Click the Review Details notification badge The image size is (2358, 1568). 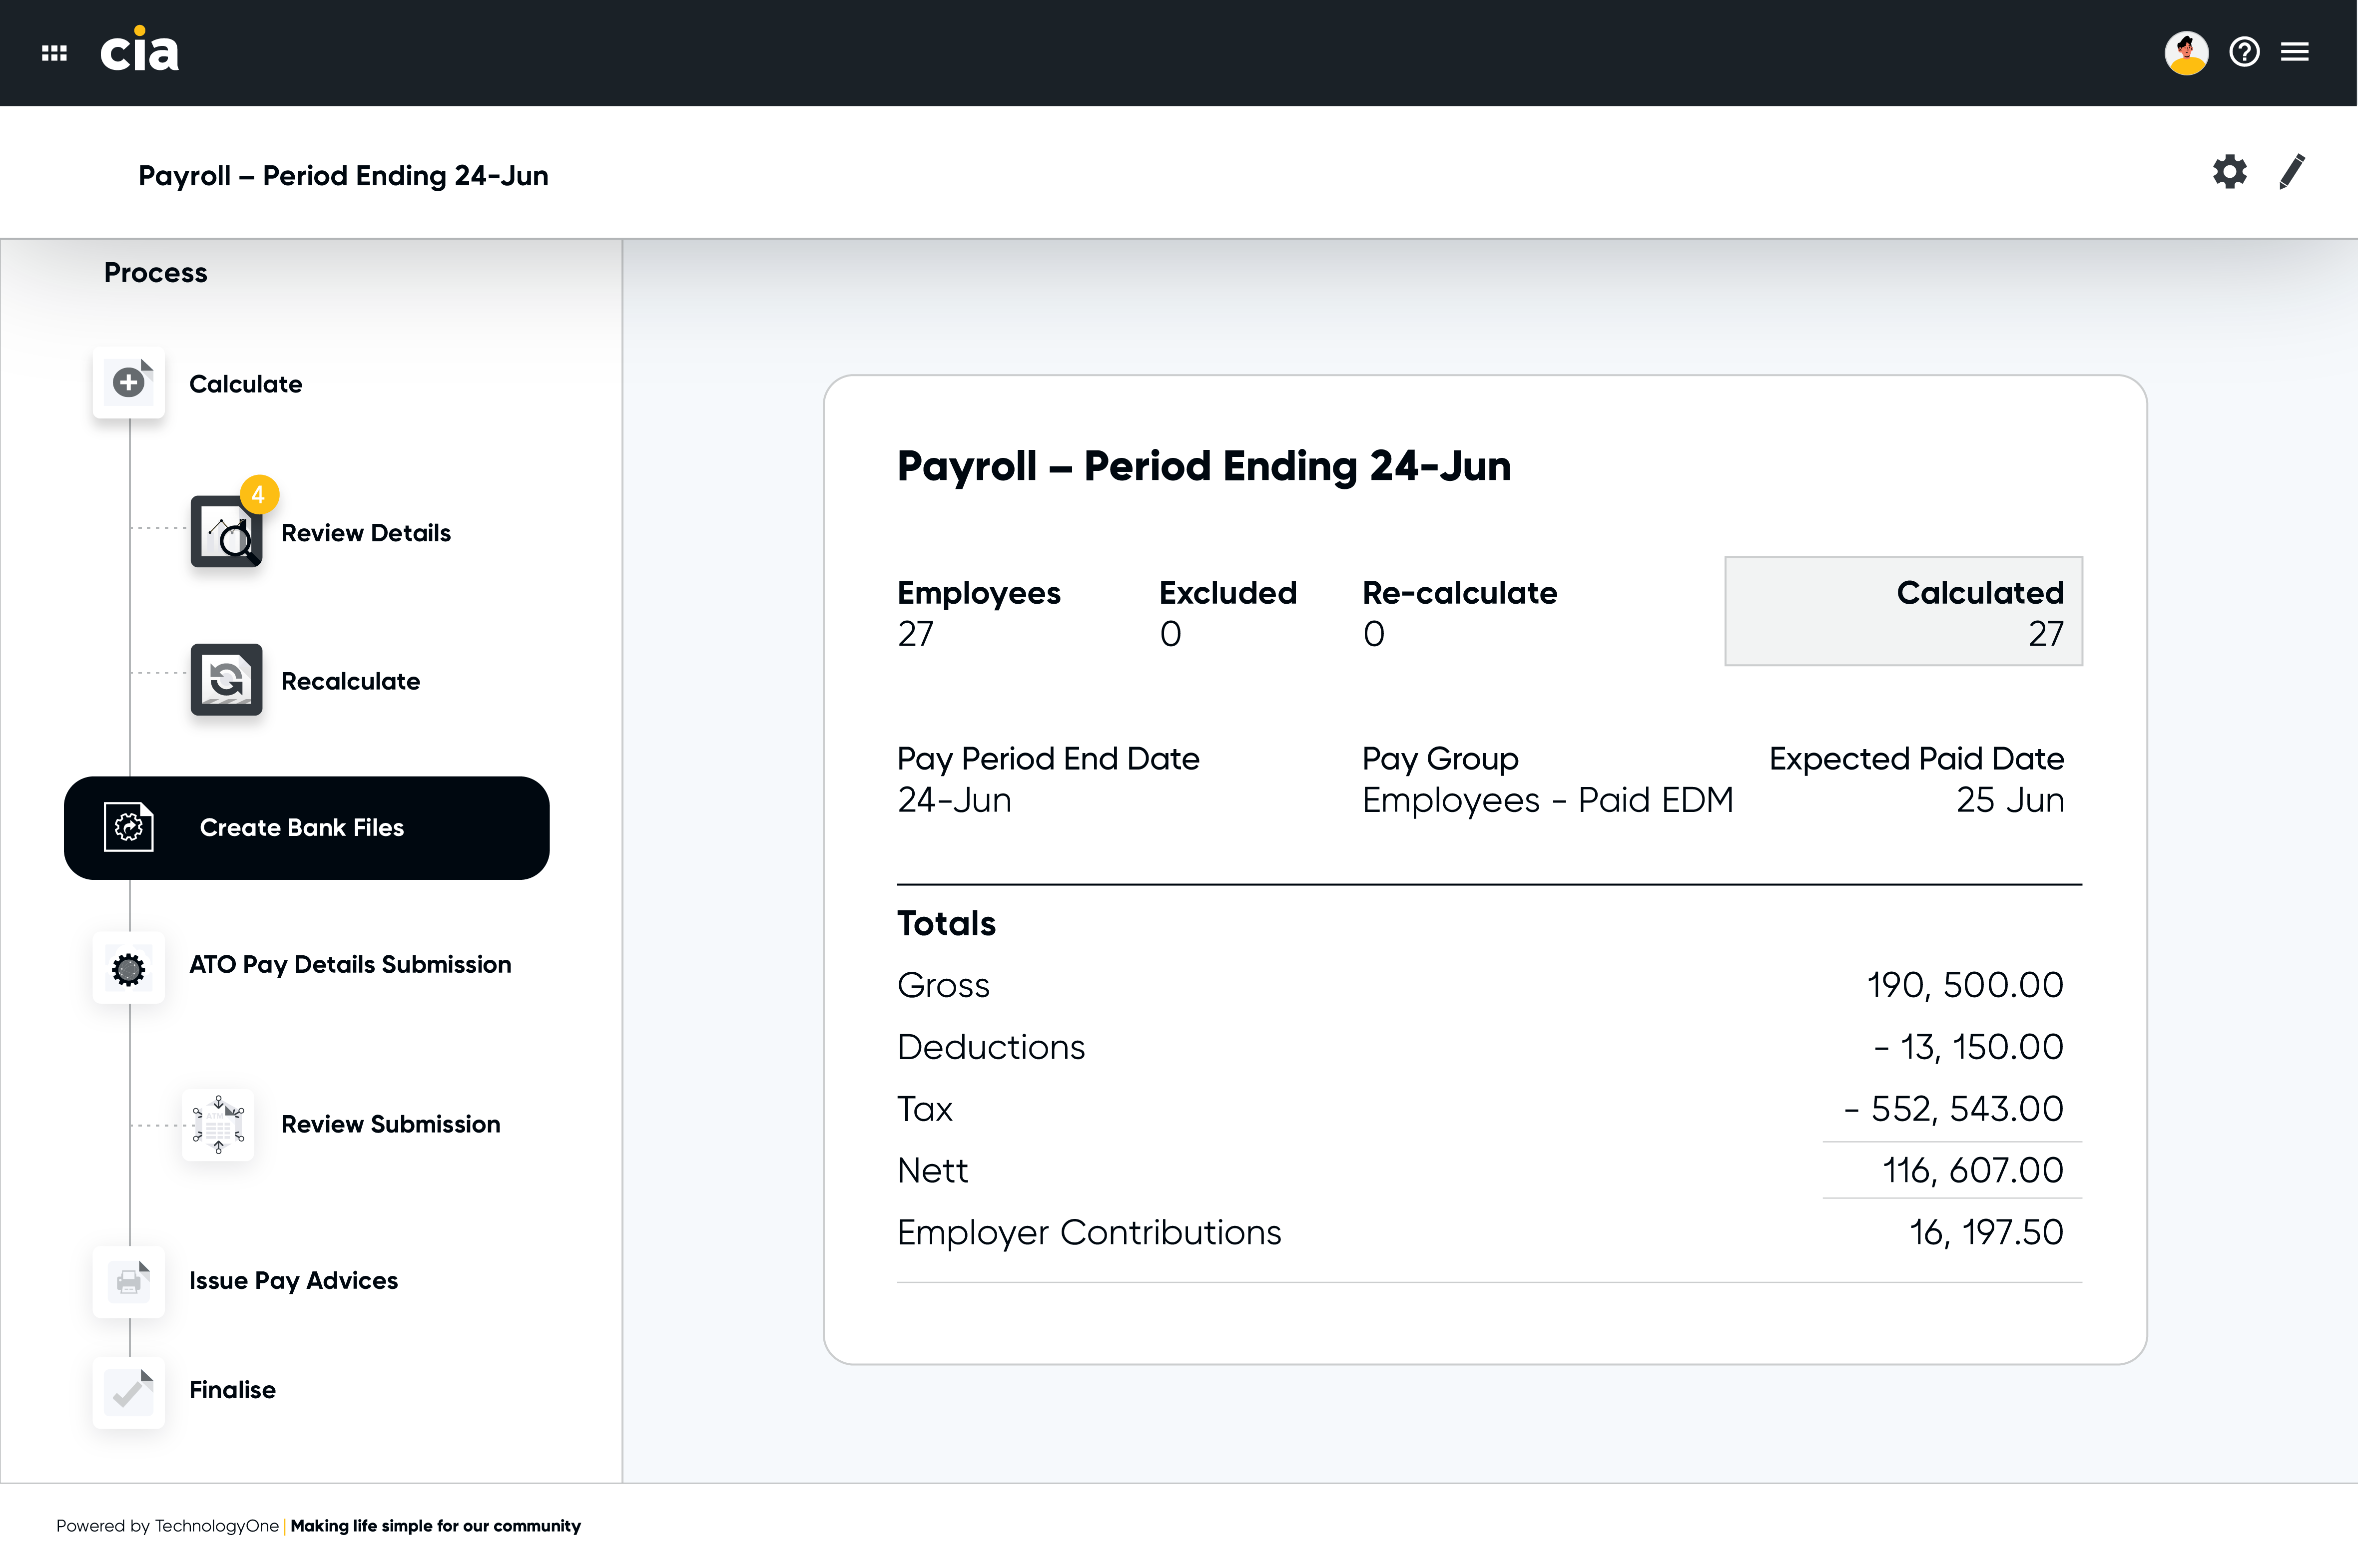point(259,494)
